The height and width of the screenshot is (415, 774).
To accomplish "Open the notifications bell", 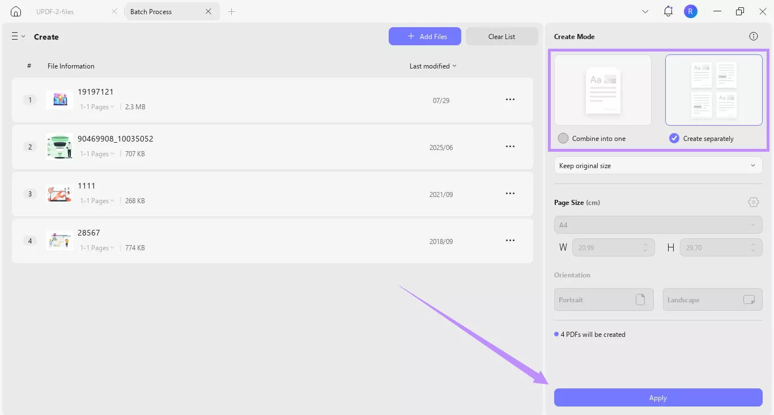I will coord(667,11).
